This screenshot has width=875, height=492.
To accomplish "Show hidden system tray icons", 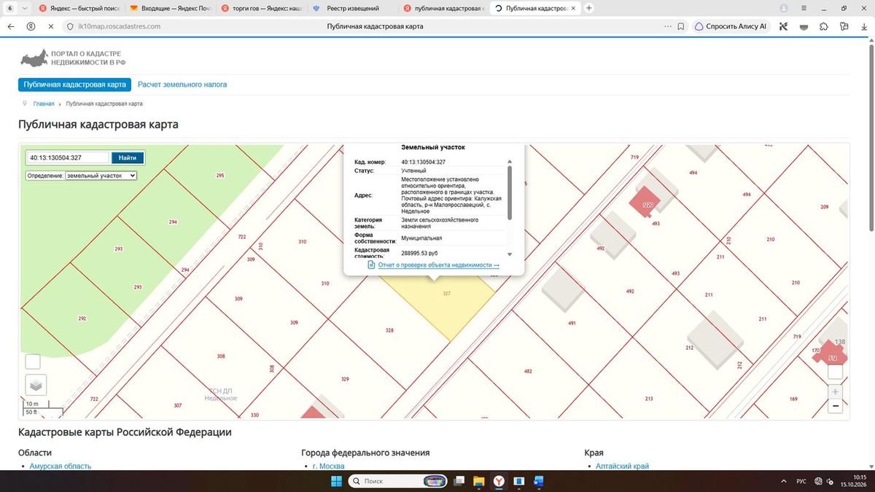I will tap(783, 481).
